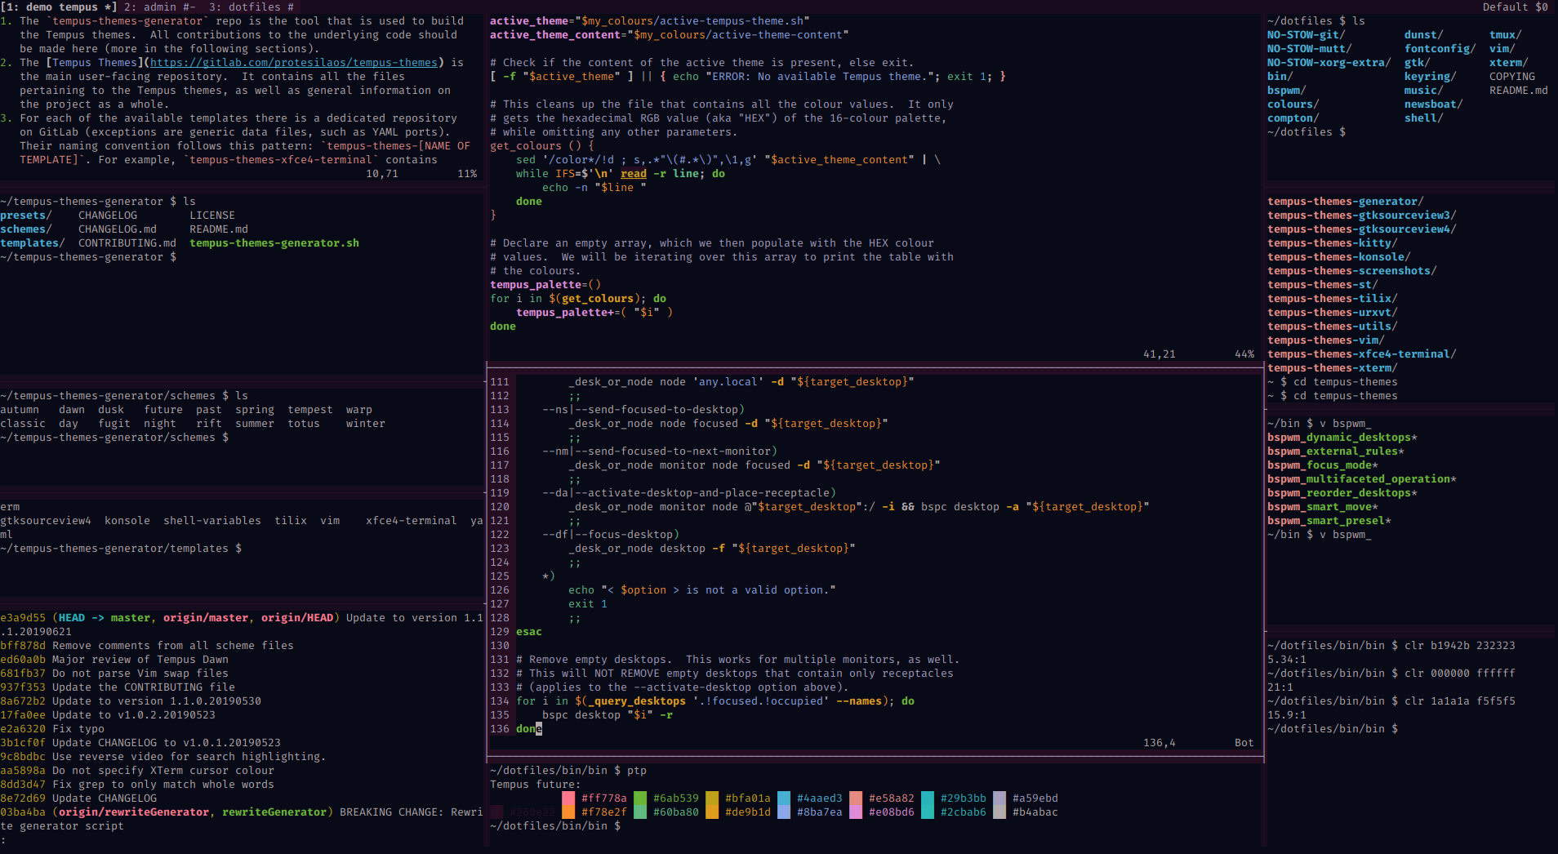
Task: Switch to tmux window 3: dotfiles
Action: coord(252,7)
